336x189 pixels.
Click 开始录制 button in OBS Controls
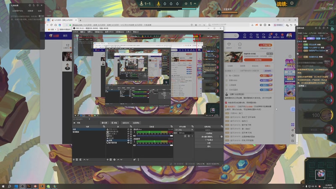click(209, 133)
